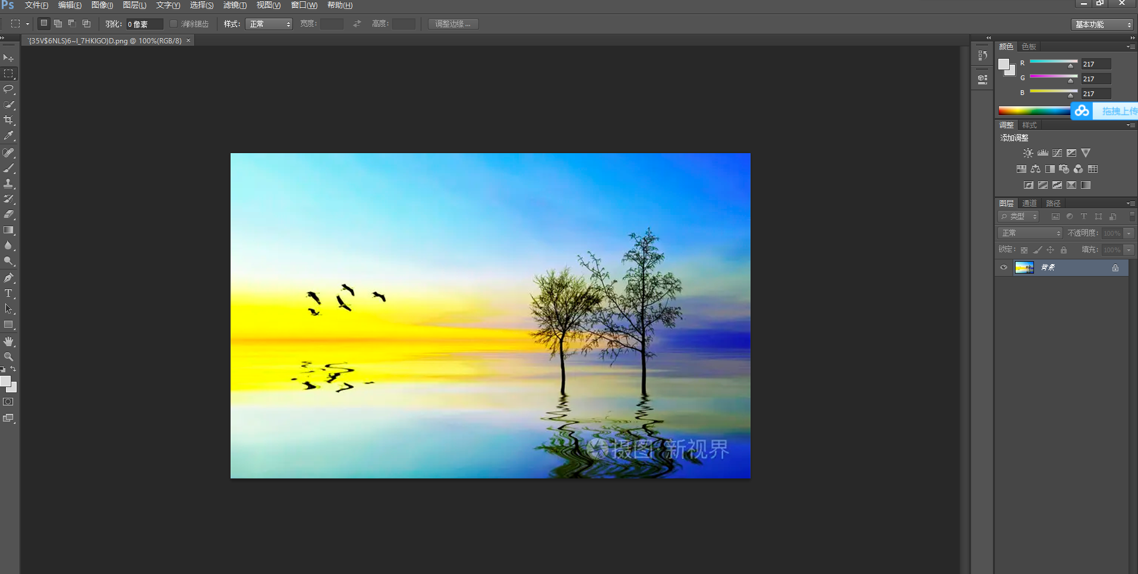The height and width of the screenshot is (574, 1138).
Task: Add a Curves adjustment
Action: [1057, 153]
